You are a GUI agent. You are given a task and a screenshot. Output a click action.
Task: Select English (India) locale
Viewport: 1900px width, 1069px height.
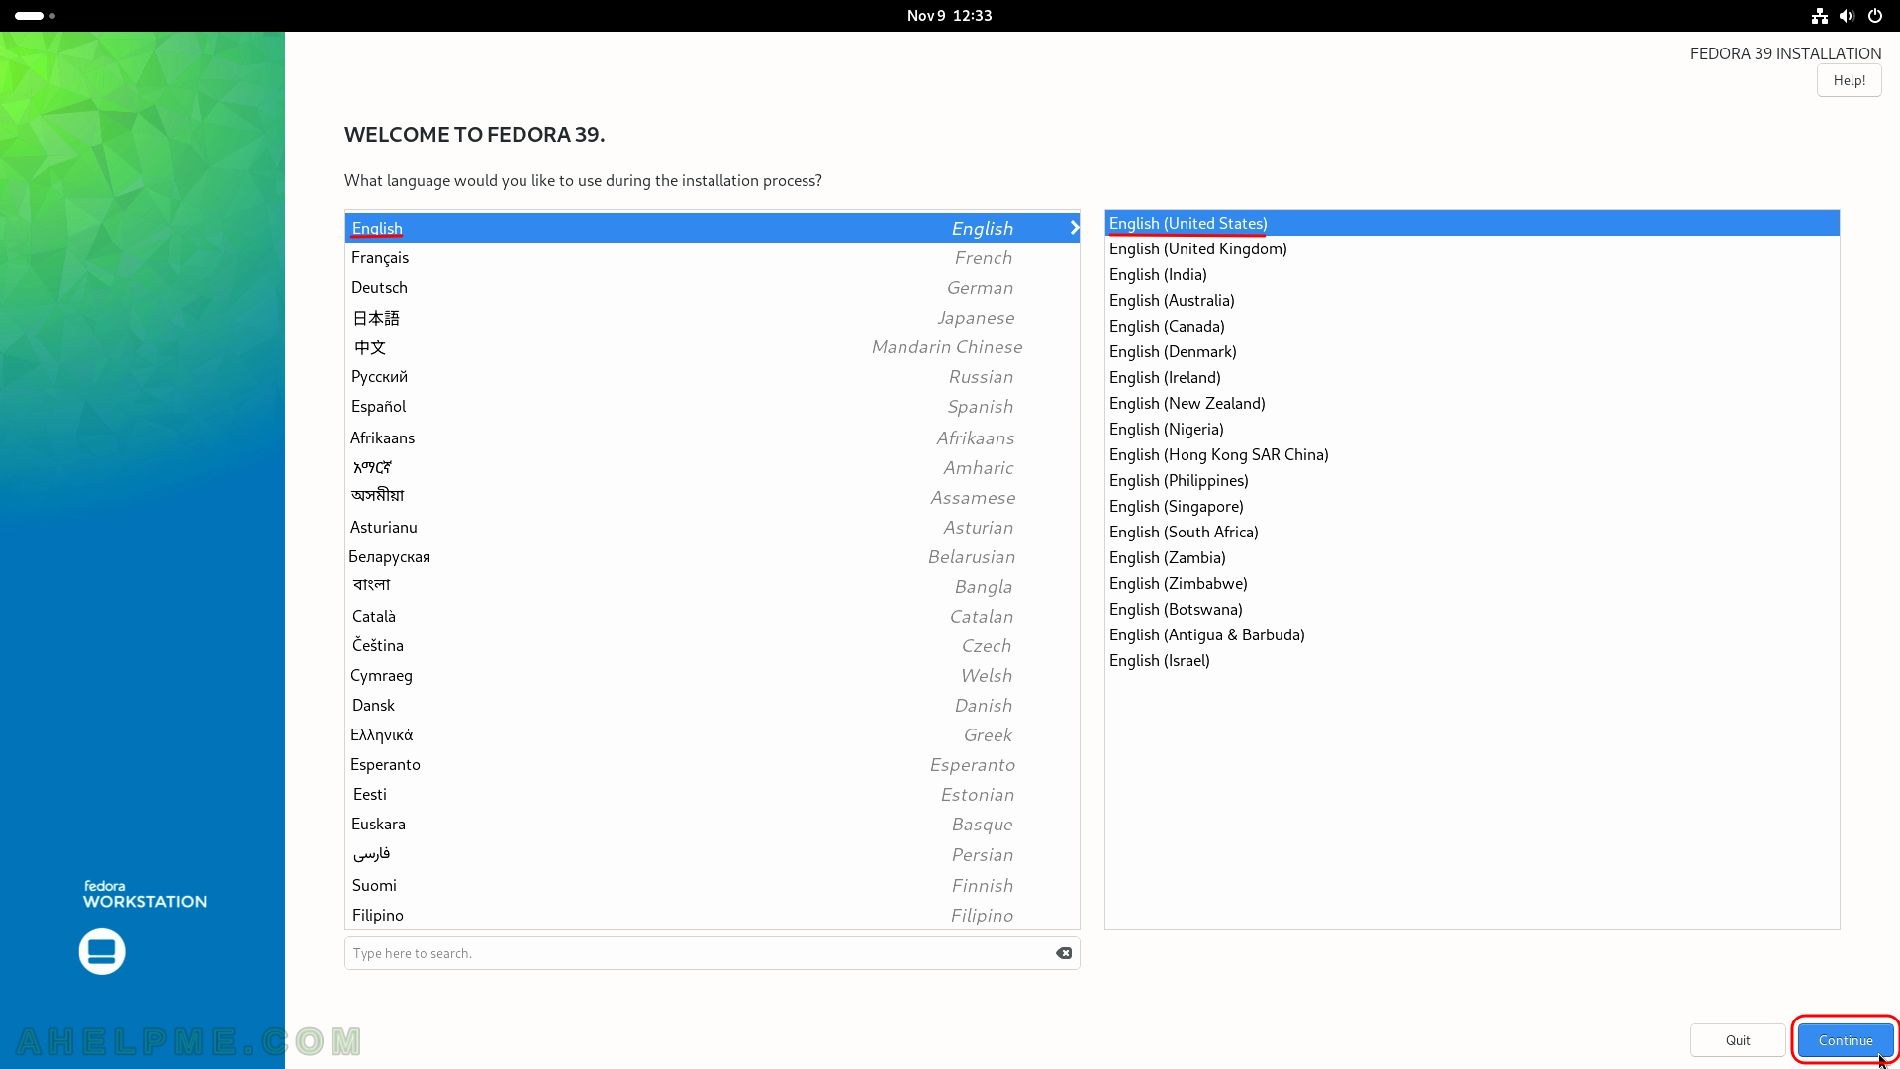[x=1472, y=274]
